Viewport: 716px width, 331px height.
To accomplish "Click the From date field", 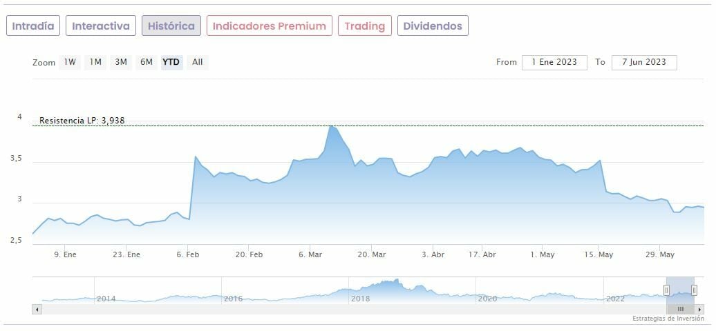I will 554,62.
